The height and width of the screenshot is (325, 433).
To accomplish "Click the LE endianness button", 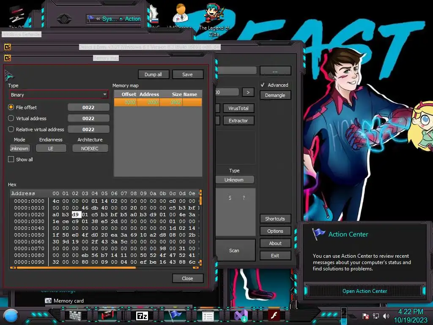I will click(x=51, y=149).
